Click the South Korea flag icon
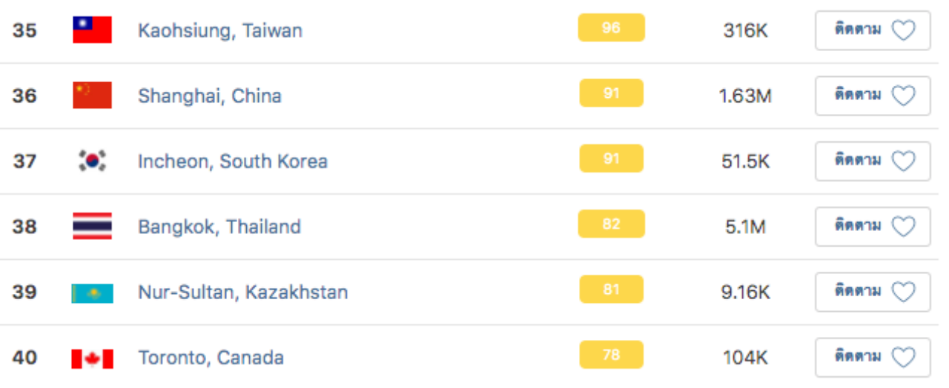The image size is (949, 388). pyautogui.click(x=92, y=161)
